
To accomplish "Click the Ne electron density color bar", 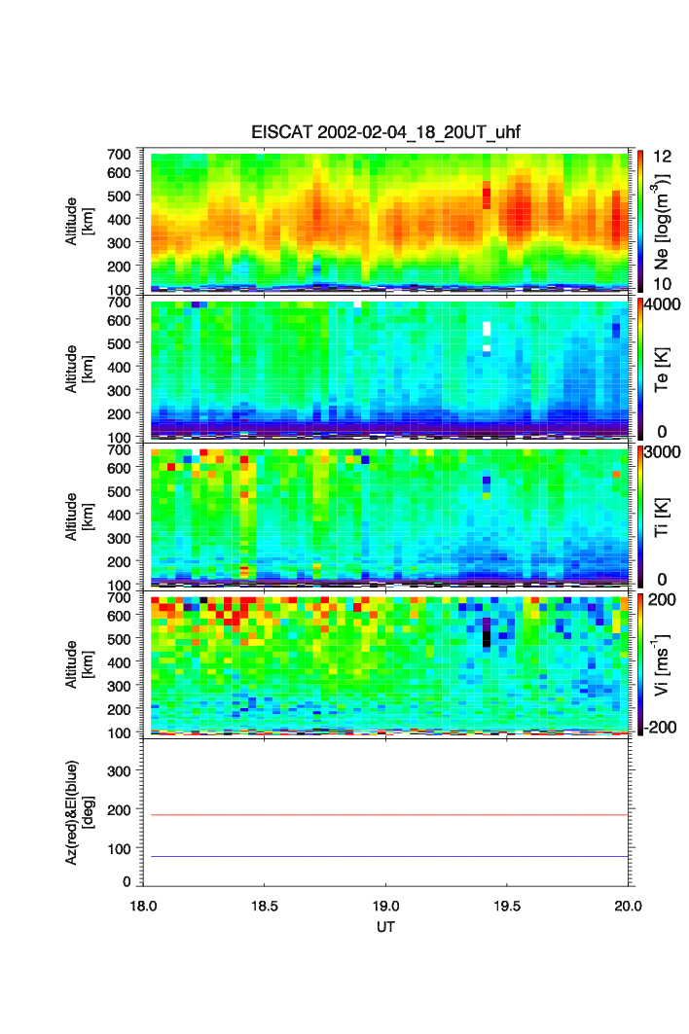I will (639, 221).
